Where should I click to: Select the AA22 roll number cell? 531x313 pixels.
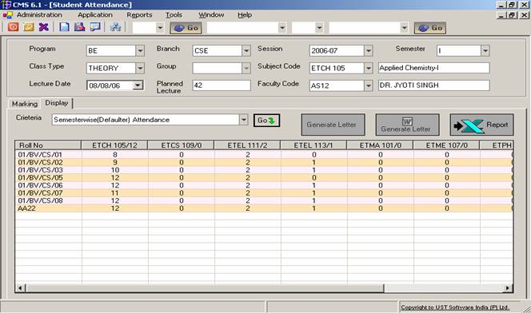(x=48, y=208)
